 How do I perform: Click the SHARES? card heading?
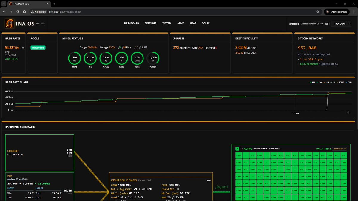point(179,38)
